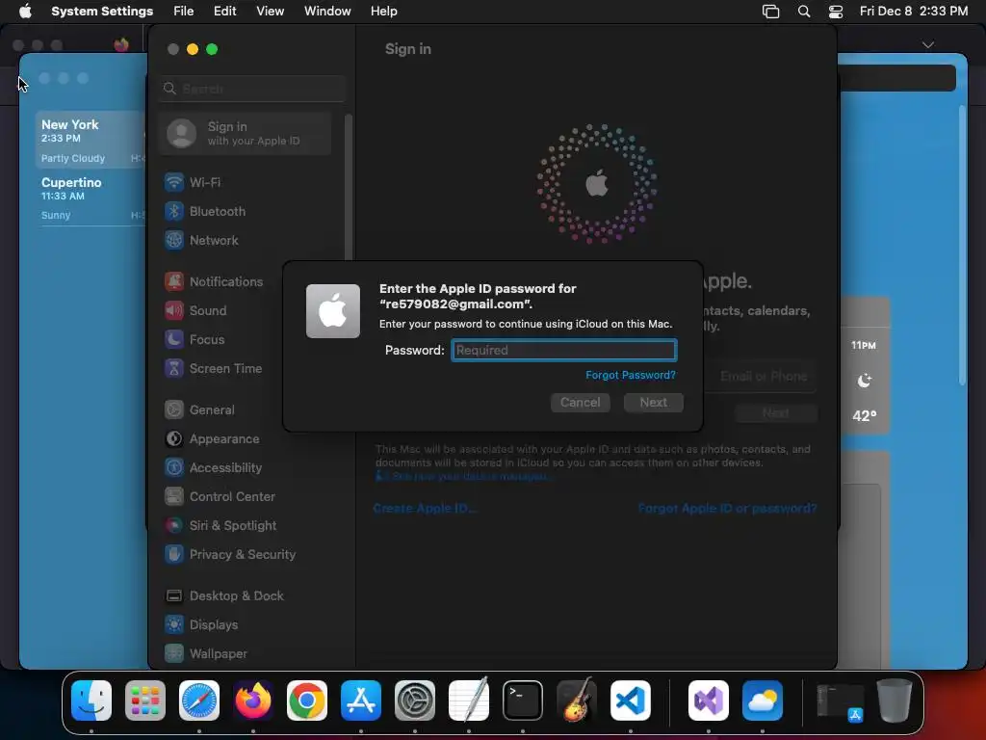The image size is (986, 740).
Task: Open the Help menu
Action: [x=383, y=12]
